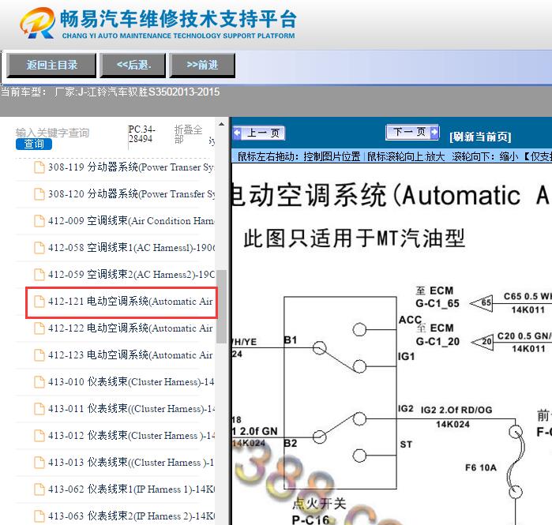Click document icon of 413-013 row
Viewport: 552px width, 525px height.
pyautogui.click(x=39, y=463)
